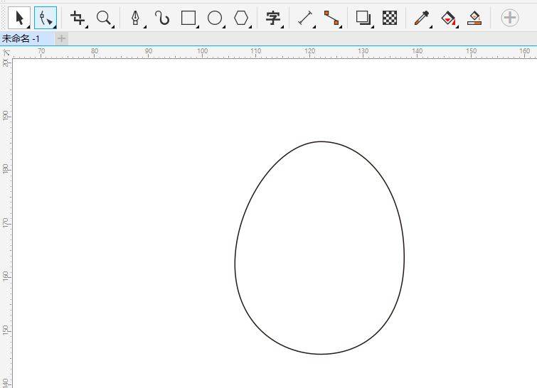
Task: Activate the Crop tool
Action: point(78,18)
